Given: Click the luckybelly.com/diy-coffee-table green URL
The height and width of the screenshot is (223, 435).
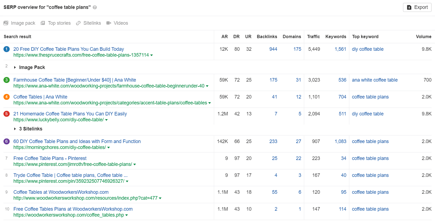Looking at the screenshot, I should [x=59, y=120].
